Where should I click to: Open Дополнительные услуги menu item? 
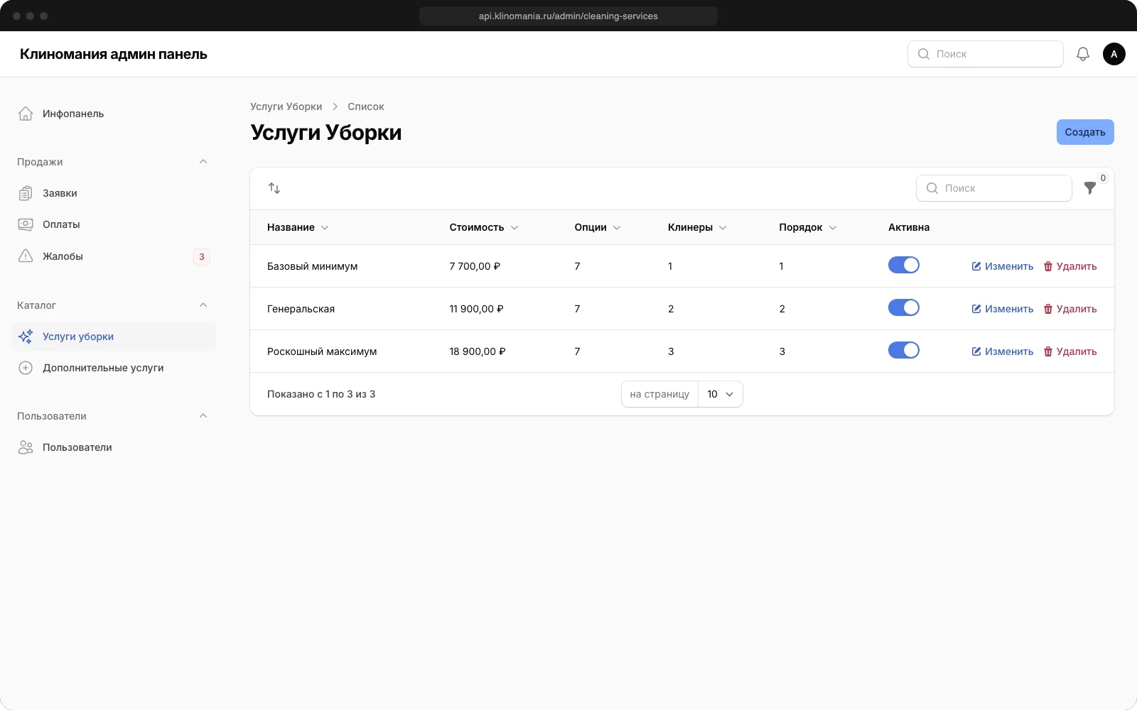(x=114, y=368)
